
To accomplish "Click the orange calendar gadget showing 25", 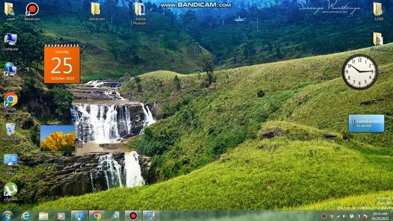I will pos(62,64).
